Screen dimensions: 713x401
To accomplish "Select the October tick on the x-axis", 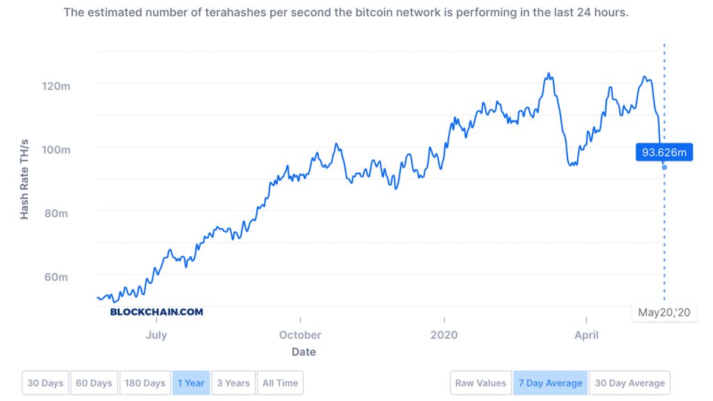I will click(299, 335).
